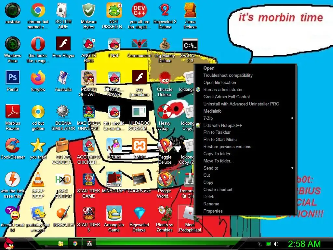Choose Edit with Notepad++
This screenshot has width=333, height=250.
click(246, 125)
